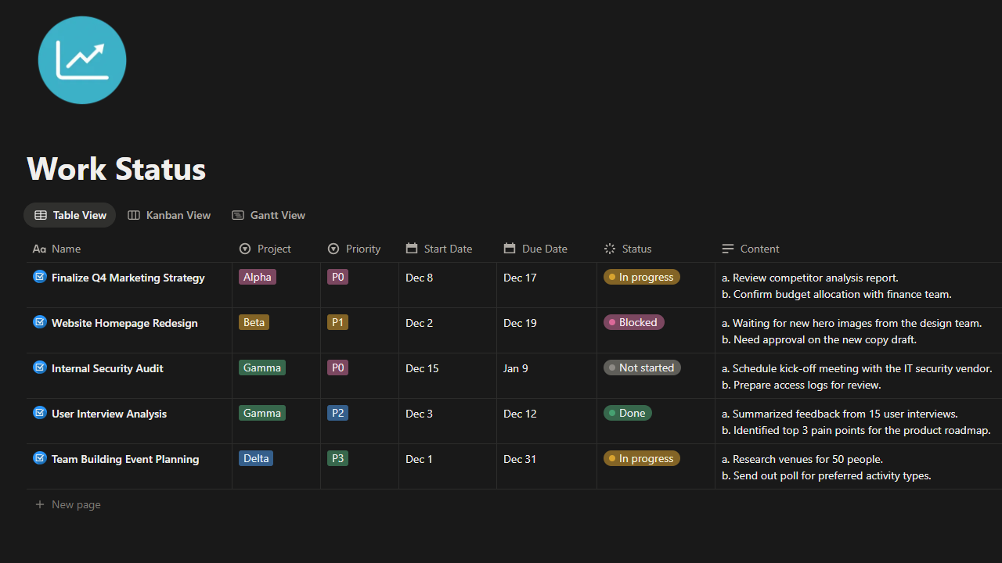Viewport: 1002px width, 563px height.
Task: Open User Interview Analysis page
Action: pos(109,414)
